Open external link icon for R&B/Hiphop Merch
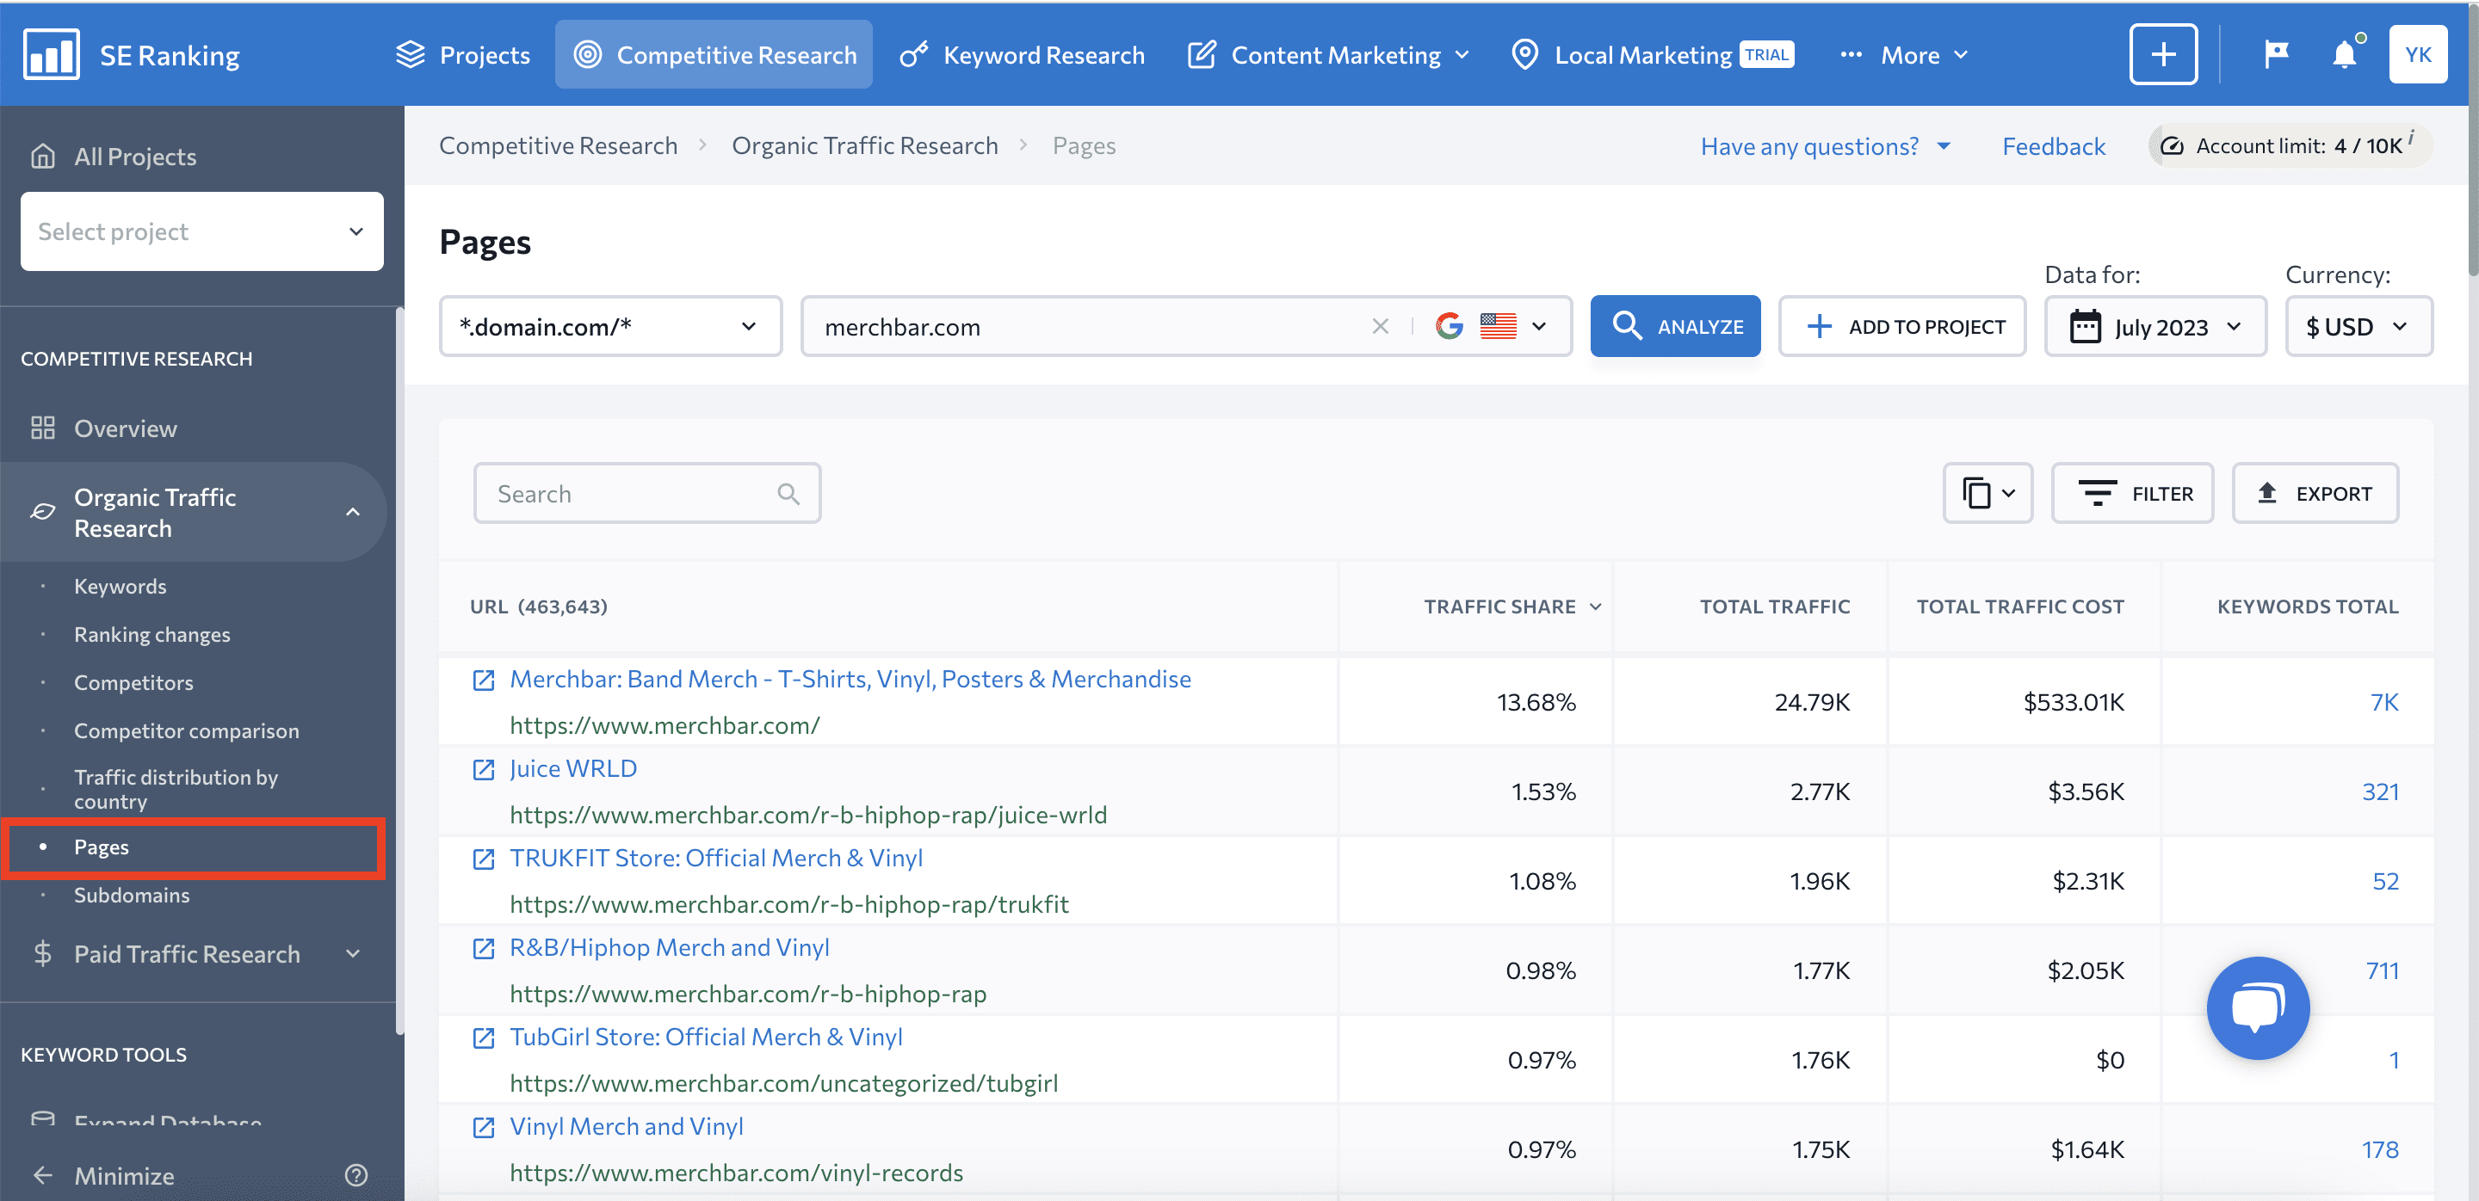The image size is (2479, 1201). tap(483, 948)
